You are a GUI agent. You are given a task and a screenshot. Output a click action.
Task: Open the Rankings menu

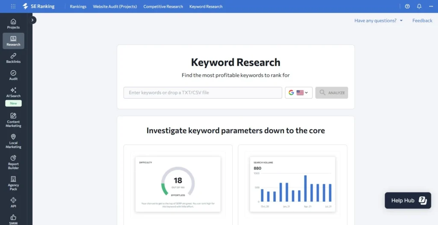tap(78, 6)
